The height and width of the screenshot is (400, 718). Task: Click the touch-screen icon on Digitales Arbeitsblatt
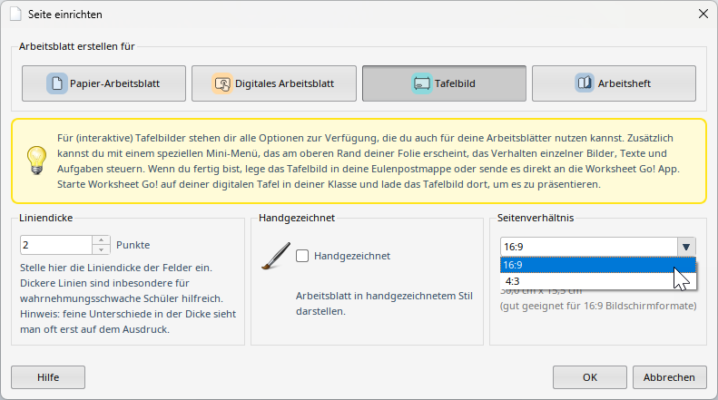tap(222, 83)
